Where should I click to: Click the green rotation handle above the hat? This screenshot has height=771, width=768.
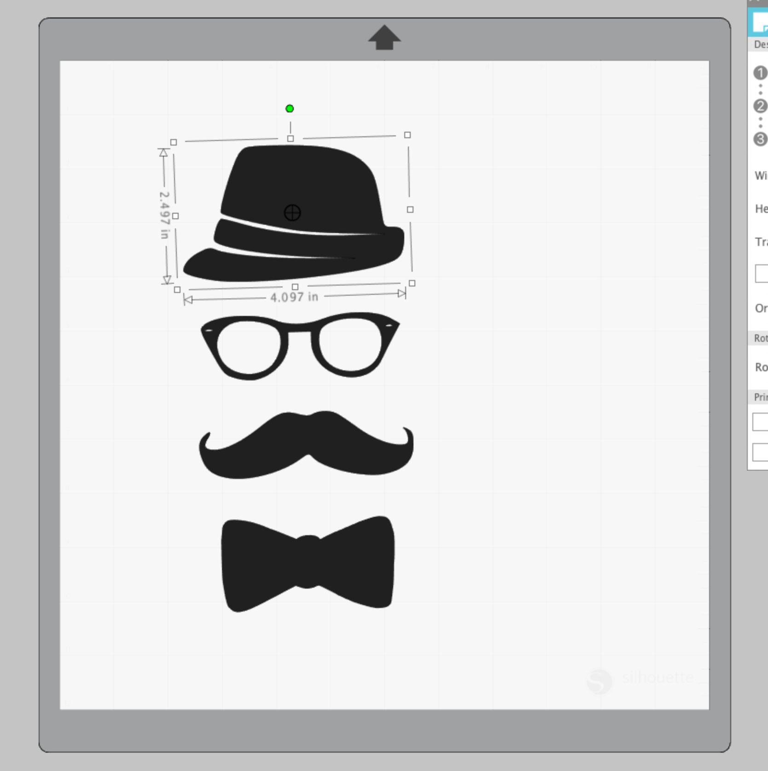(x=290, y=108)
